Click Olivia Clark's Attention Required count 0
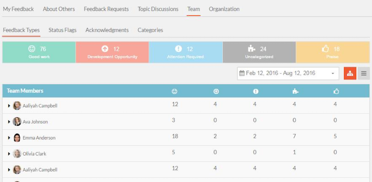The height and width of the screenshot is (182, 372). pos(254,152)
